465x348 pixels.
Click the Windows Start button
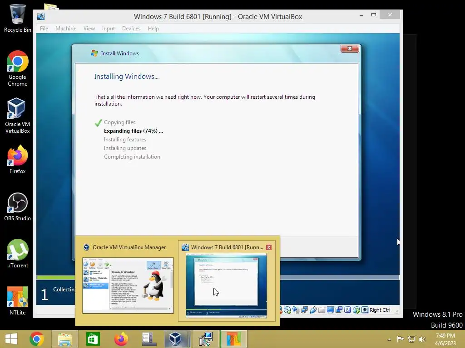click(x=11, y=339)
